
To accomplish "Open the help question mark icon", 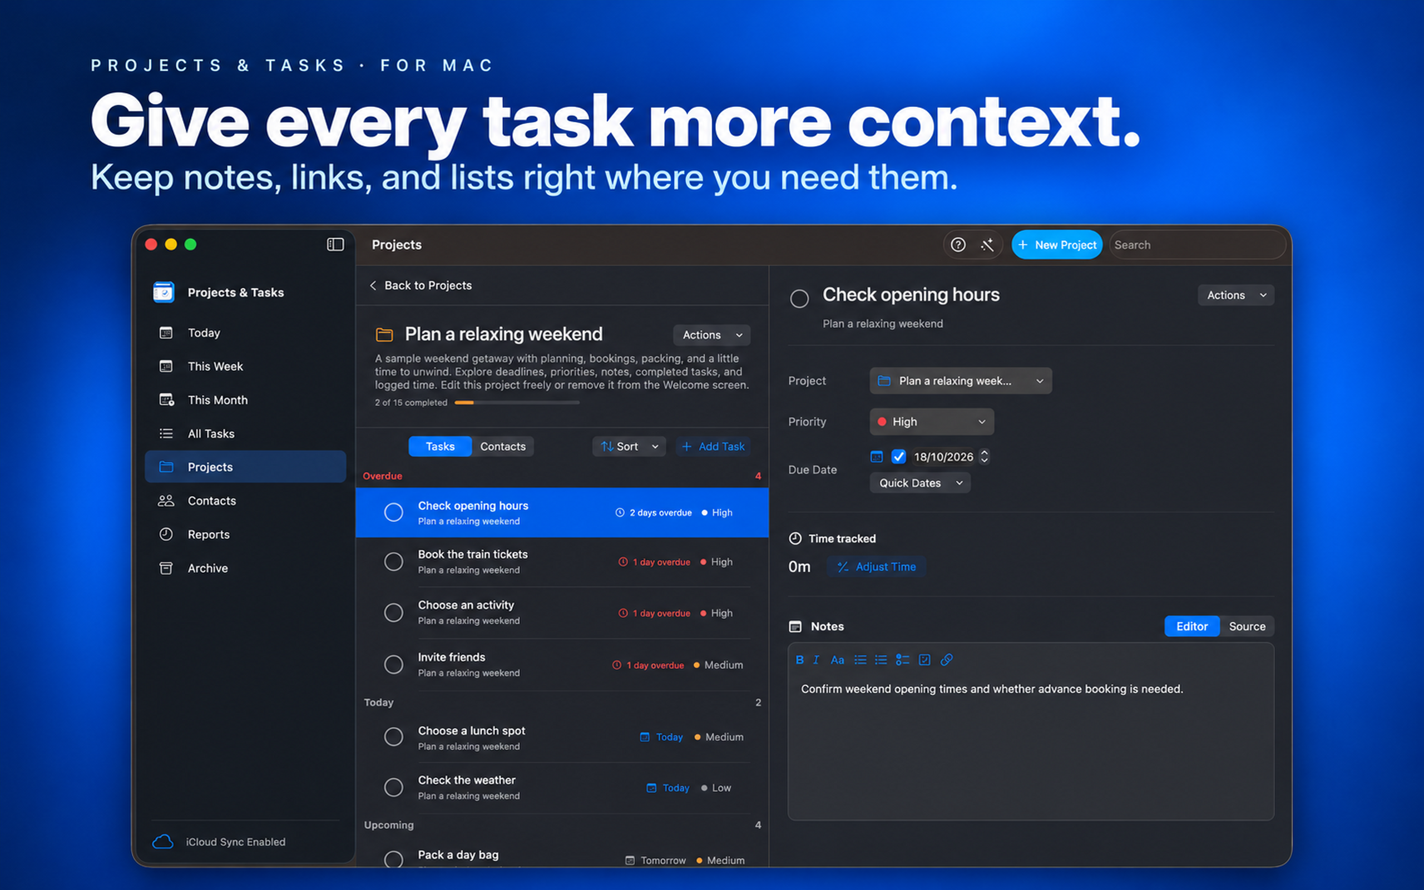I will click(958, 245).
